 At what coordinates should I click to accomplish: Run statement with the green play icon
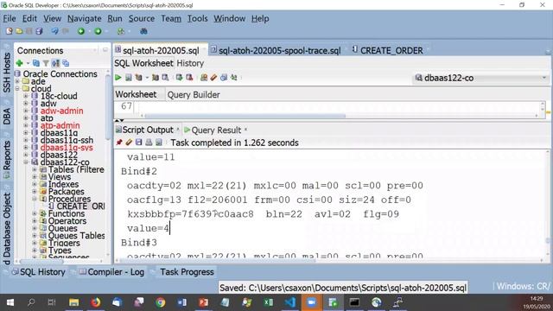coord(118,78)
